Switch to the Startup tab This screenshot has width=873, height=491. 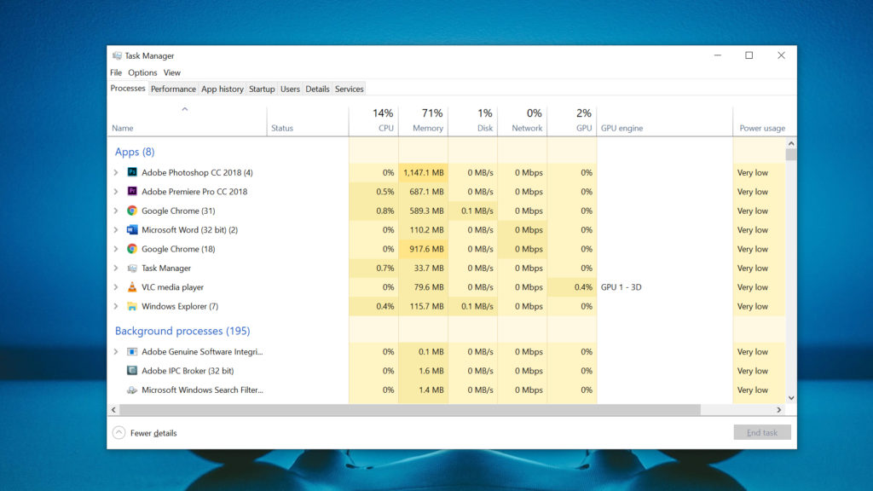262,89
